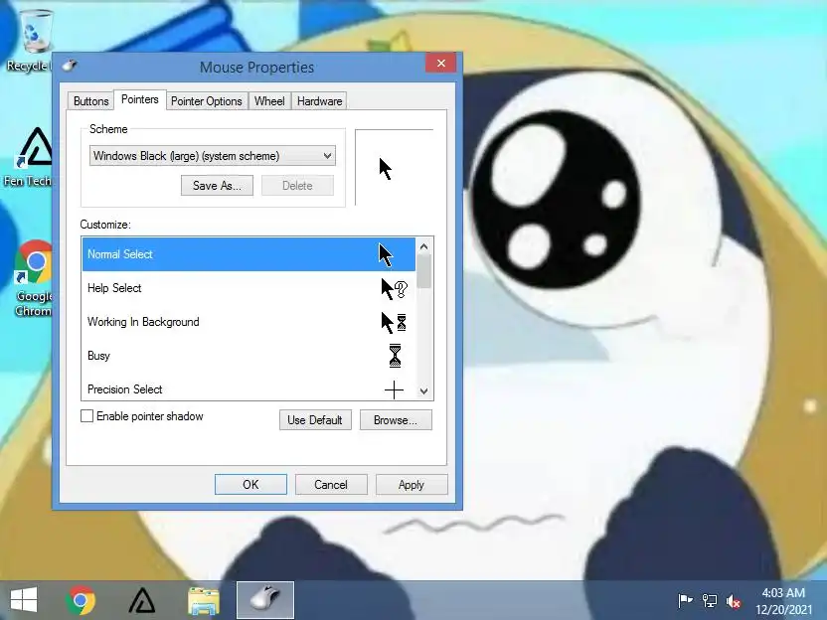Image resolution: width=827 pixels, height=620 pixels.
Task: Switch to the Buttons tab
Action: click(x=90, y=101)
